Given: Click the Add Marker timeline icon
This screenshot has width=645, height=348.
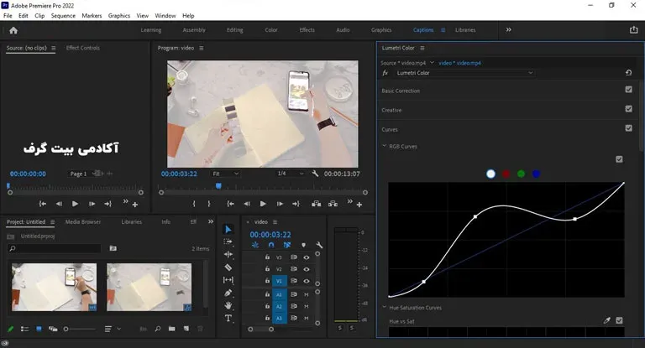Looking at the screenshot, I should [303, 245].
